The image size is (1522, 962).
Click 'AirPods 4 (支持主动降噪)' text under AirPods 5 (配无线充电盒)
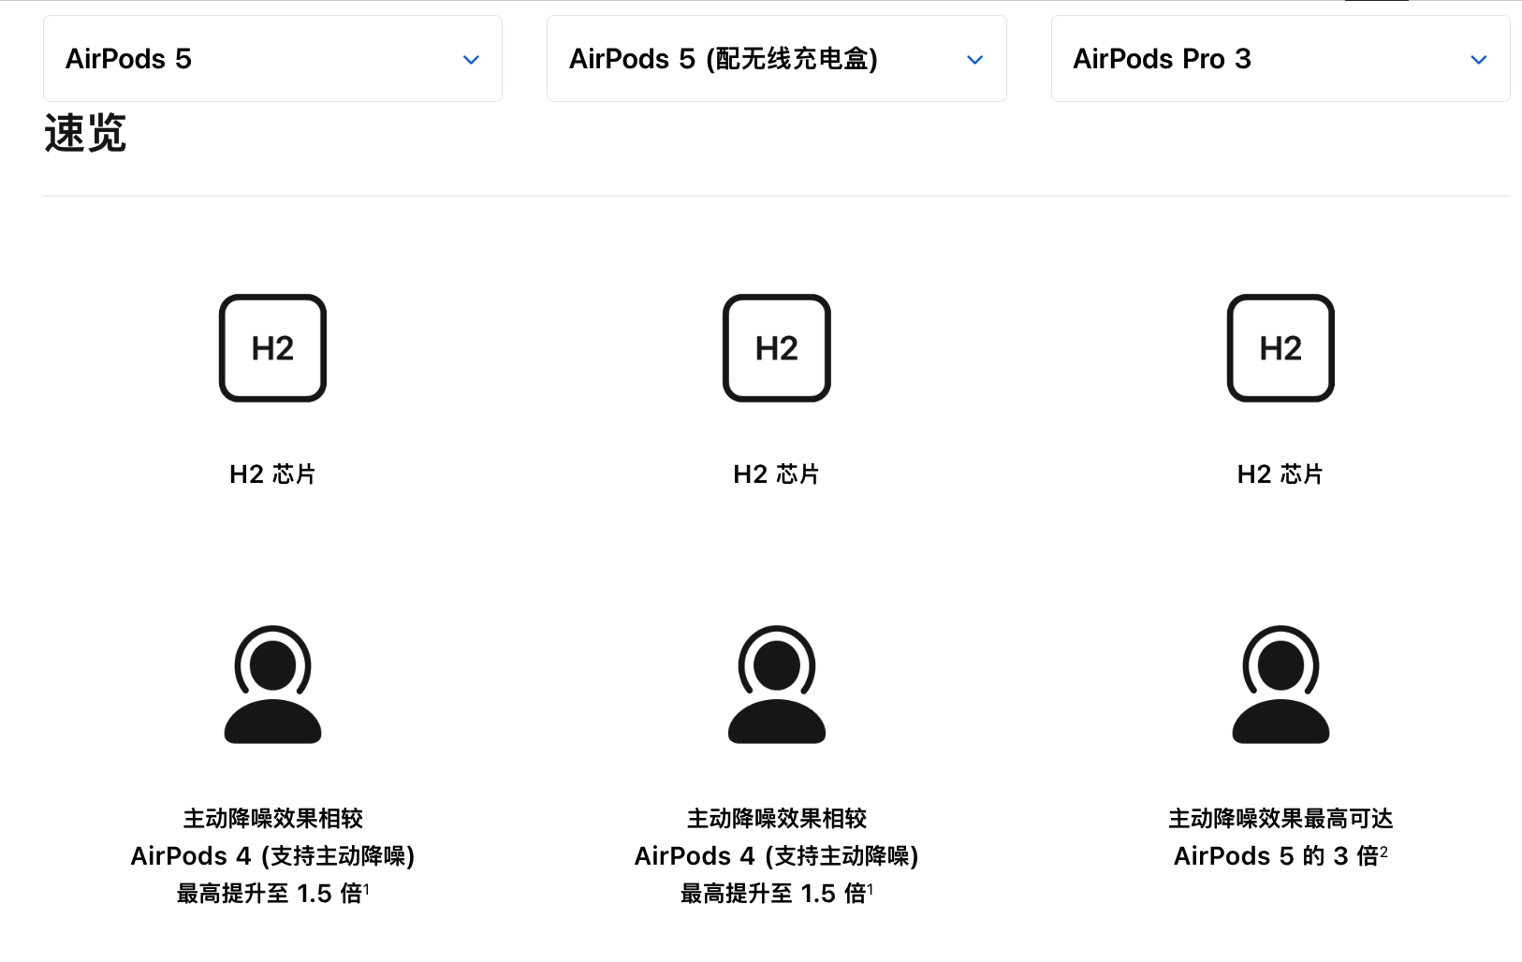777,856
